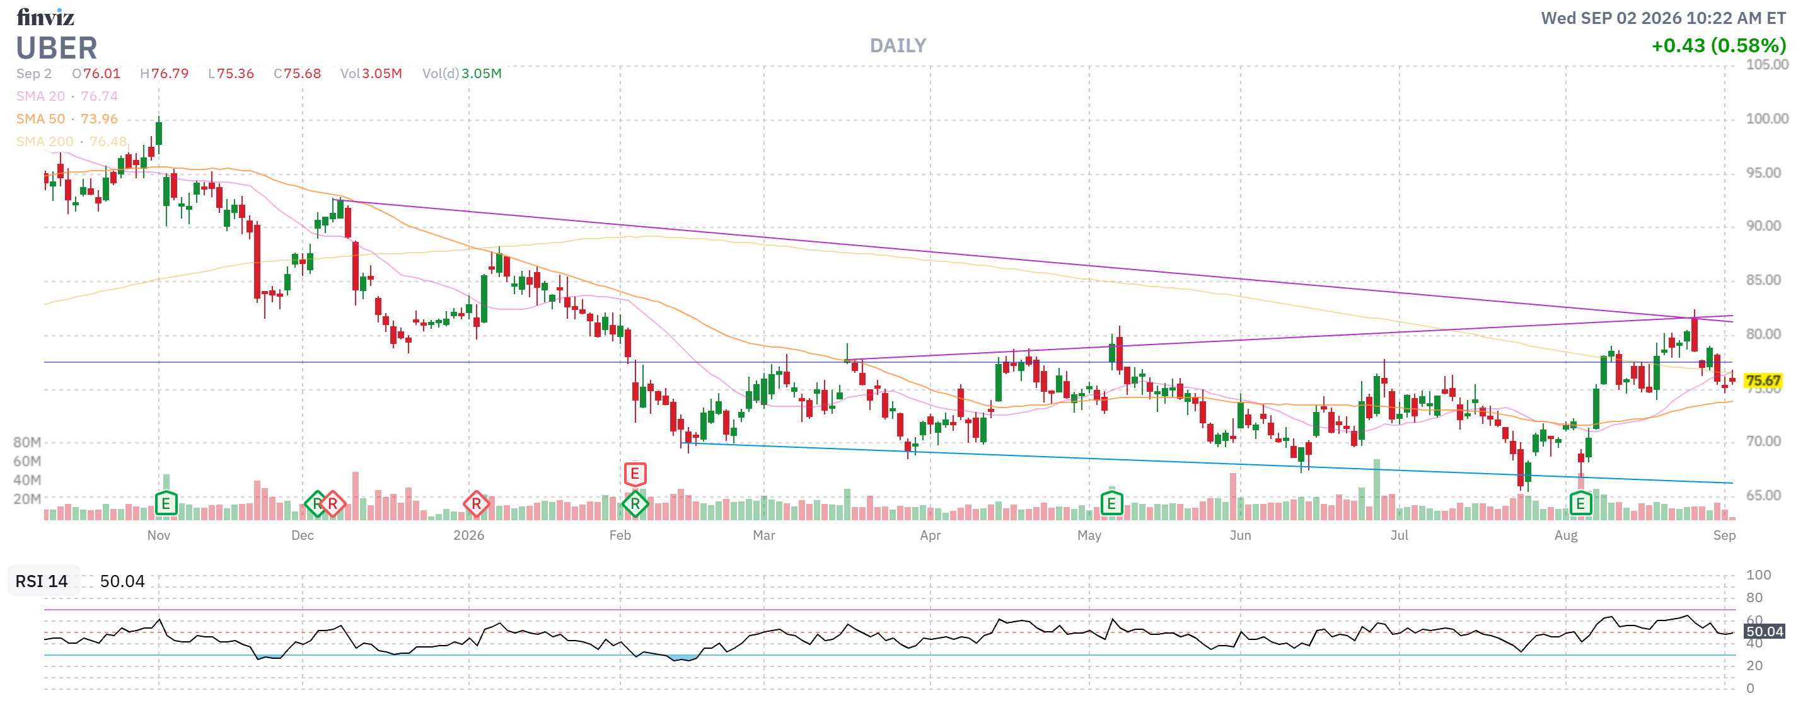Image resolution: width=1803 pixels, height=708 pixels.
Task: Click the red R marker above Dec
Action: click(332, 503)
